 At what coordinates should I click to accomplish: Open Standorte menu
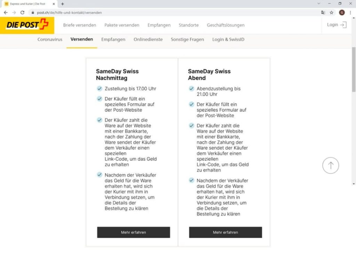coord(188,25)
